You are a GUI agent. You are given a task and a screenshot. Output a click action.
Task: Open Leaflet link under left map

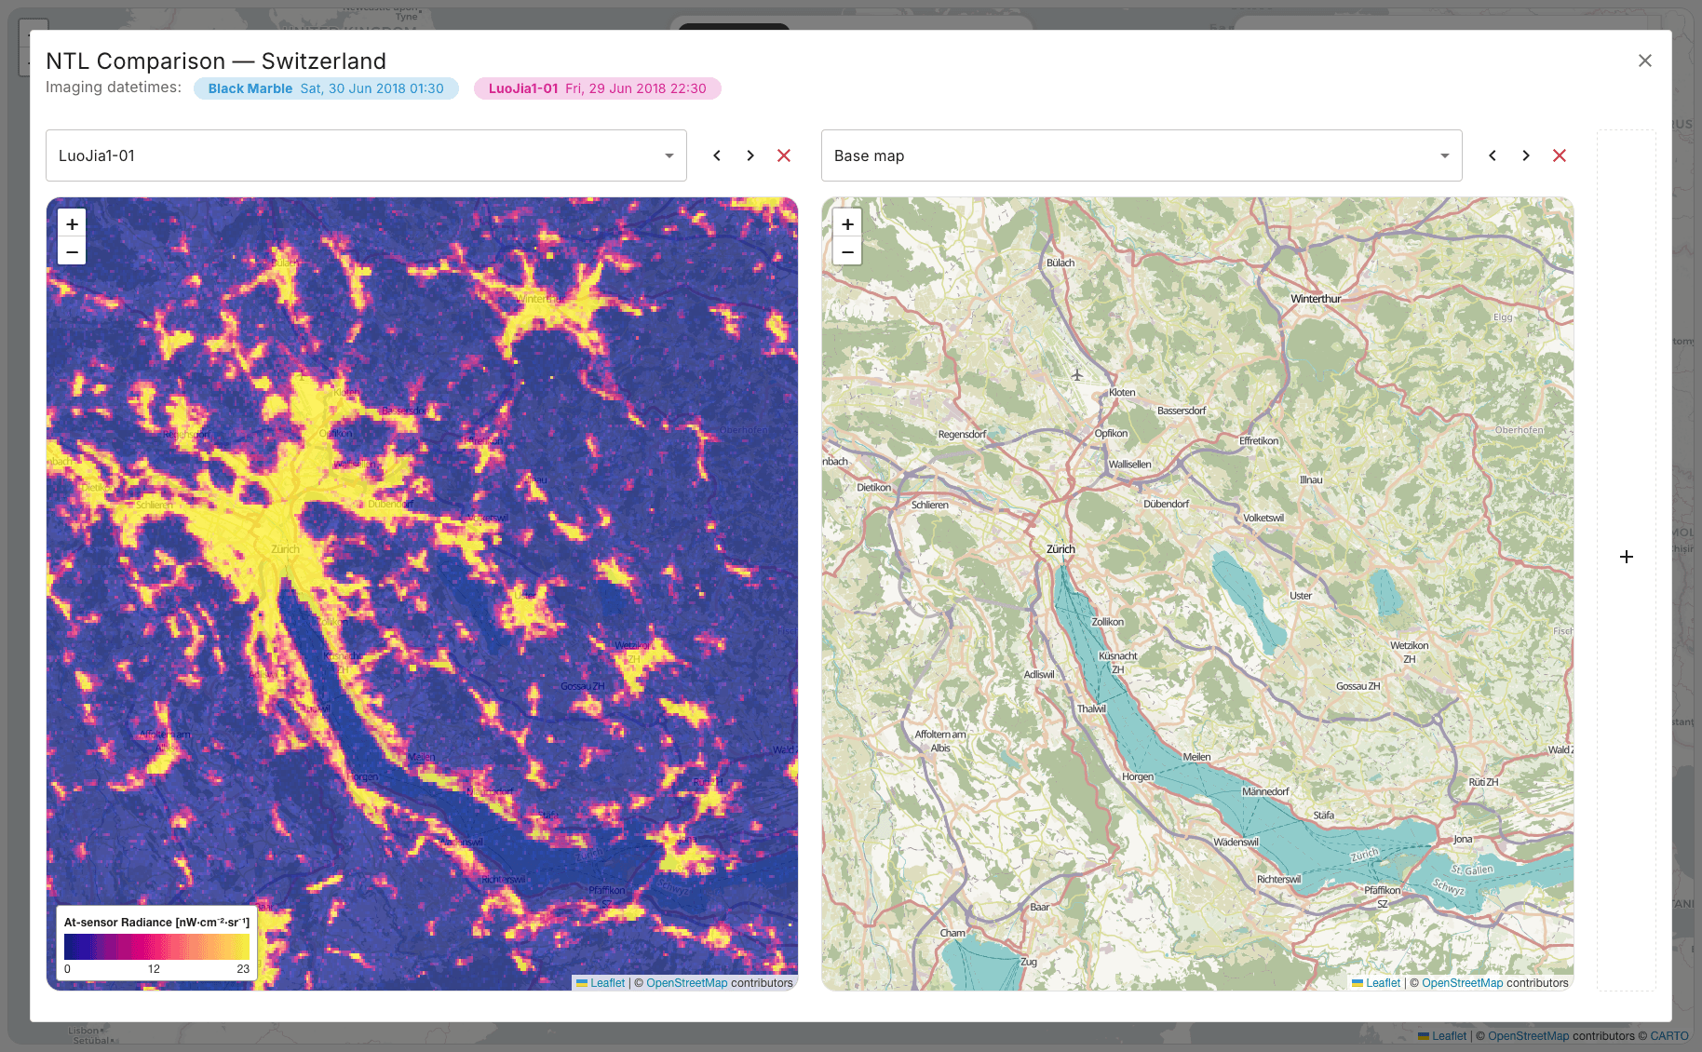click(607, 983)
